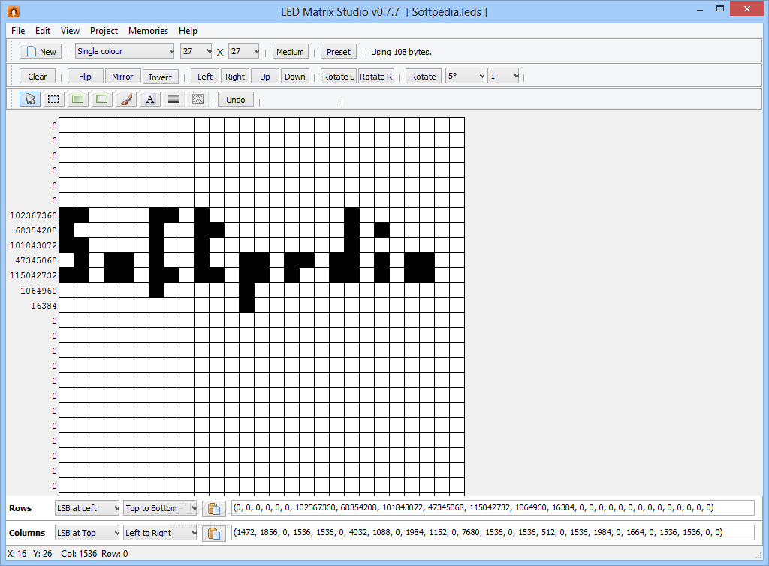Click row value 47345068
The width and height of the screenshot is (769, 566).
36,260
